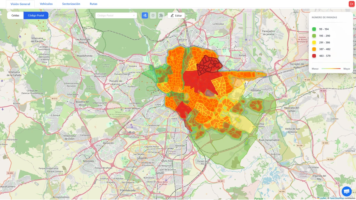Screen dimensions: 356x200
Task: Switch to the Visión General tab
Action: [x=20, y=4]
